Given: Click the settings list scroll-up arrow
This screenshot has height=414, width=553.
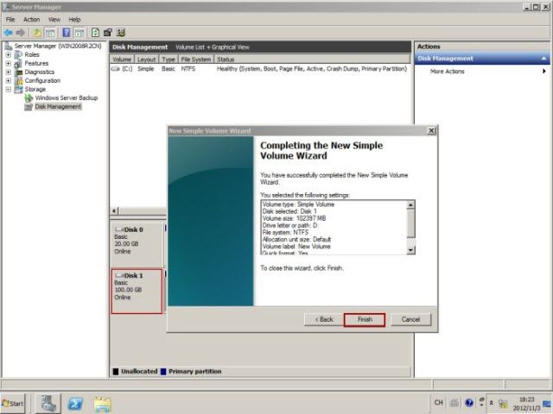Looking at the screenshot, I should [411, 204].
